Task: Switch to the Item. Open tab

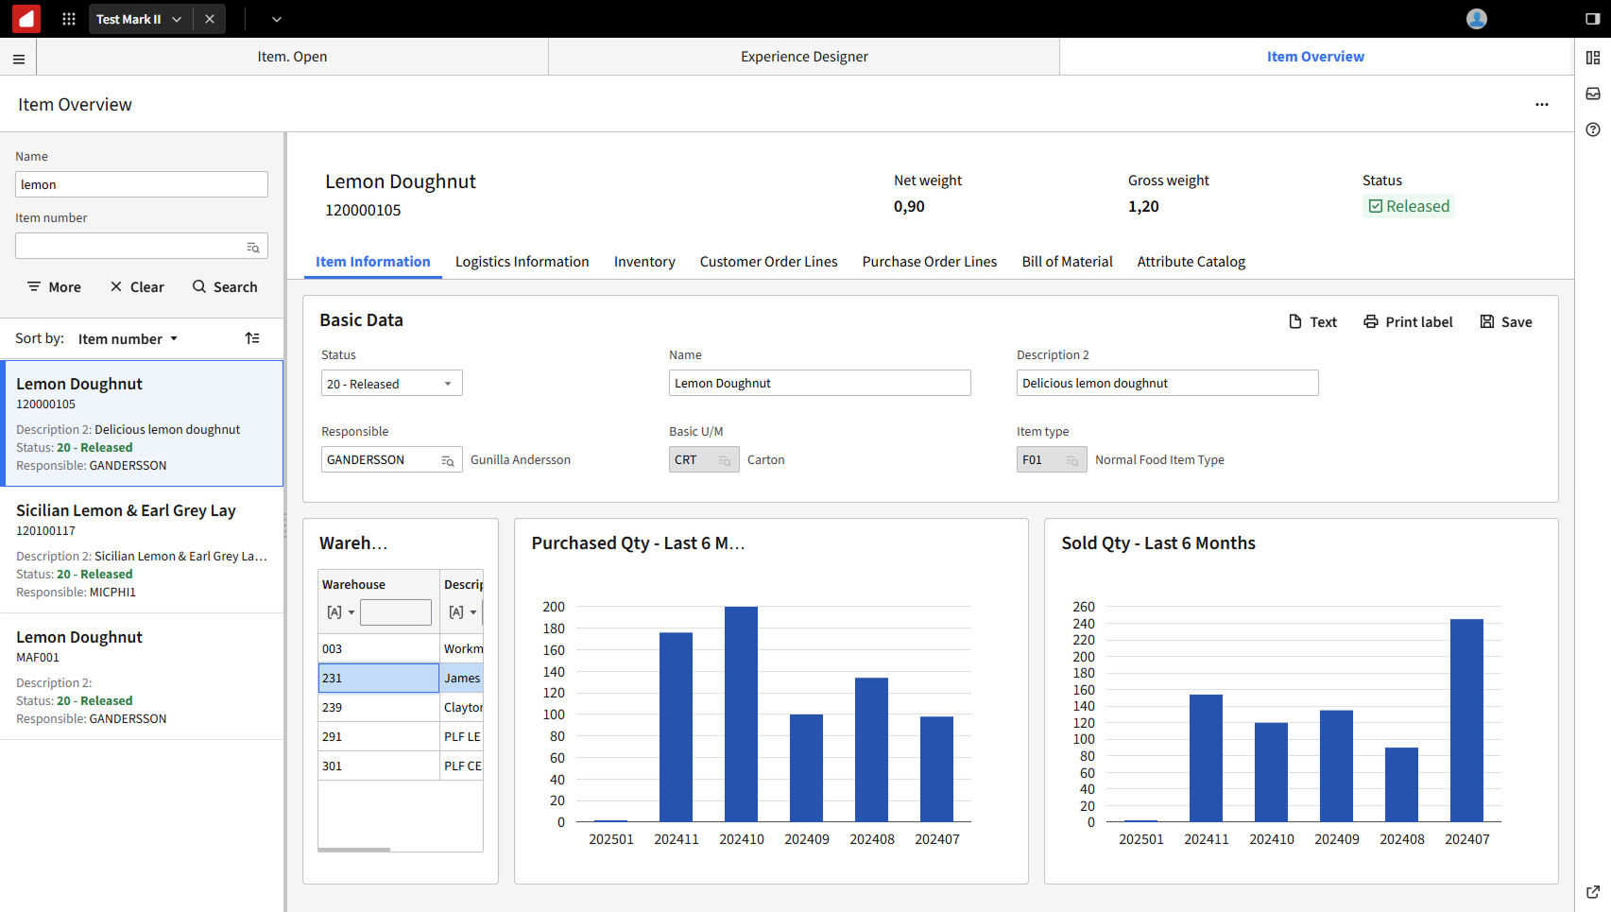Action: coord(293,57)
